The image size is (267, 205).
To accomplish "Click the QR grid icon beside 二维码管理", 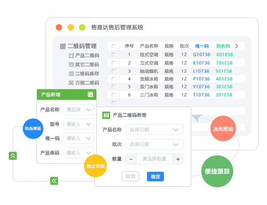I will pyautogui.click(x=63, y=46).
